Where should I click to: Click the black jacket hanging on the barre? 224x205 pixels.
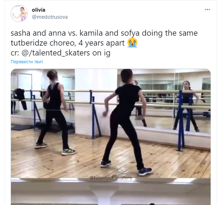click(x=20, y=99)
